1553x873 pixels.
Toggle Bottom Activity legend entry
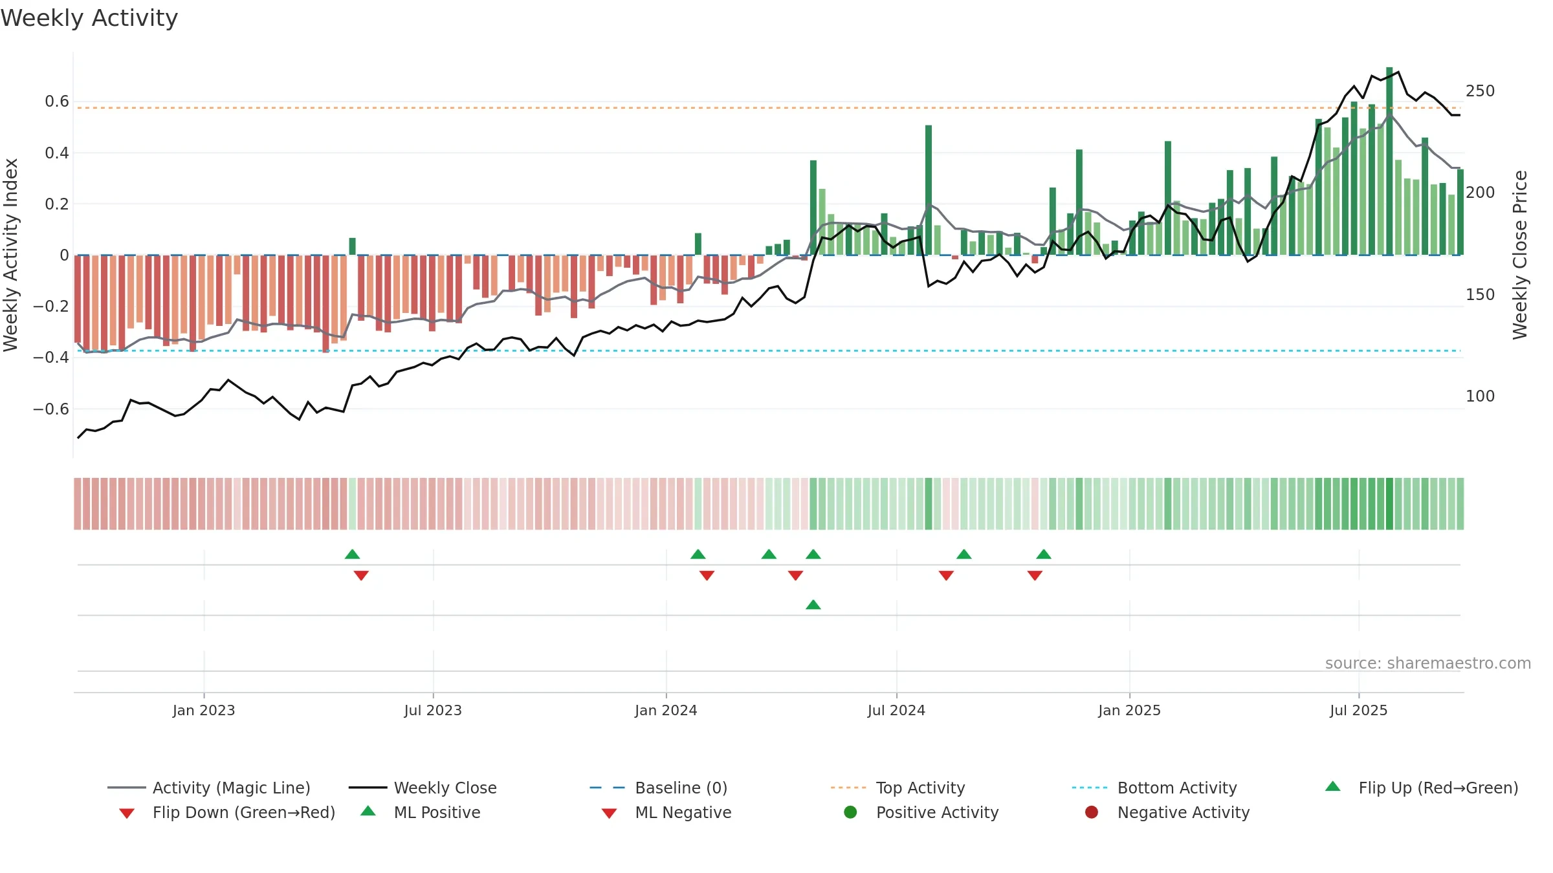[x=1154, y=788]
